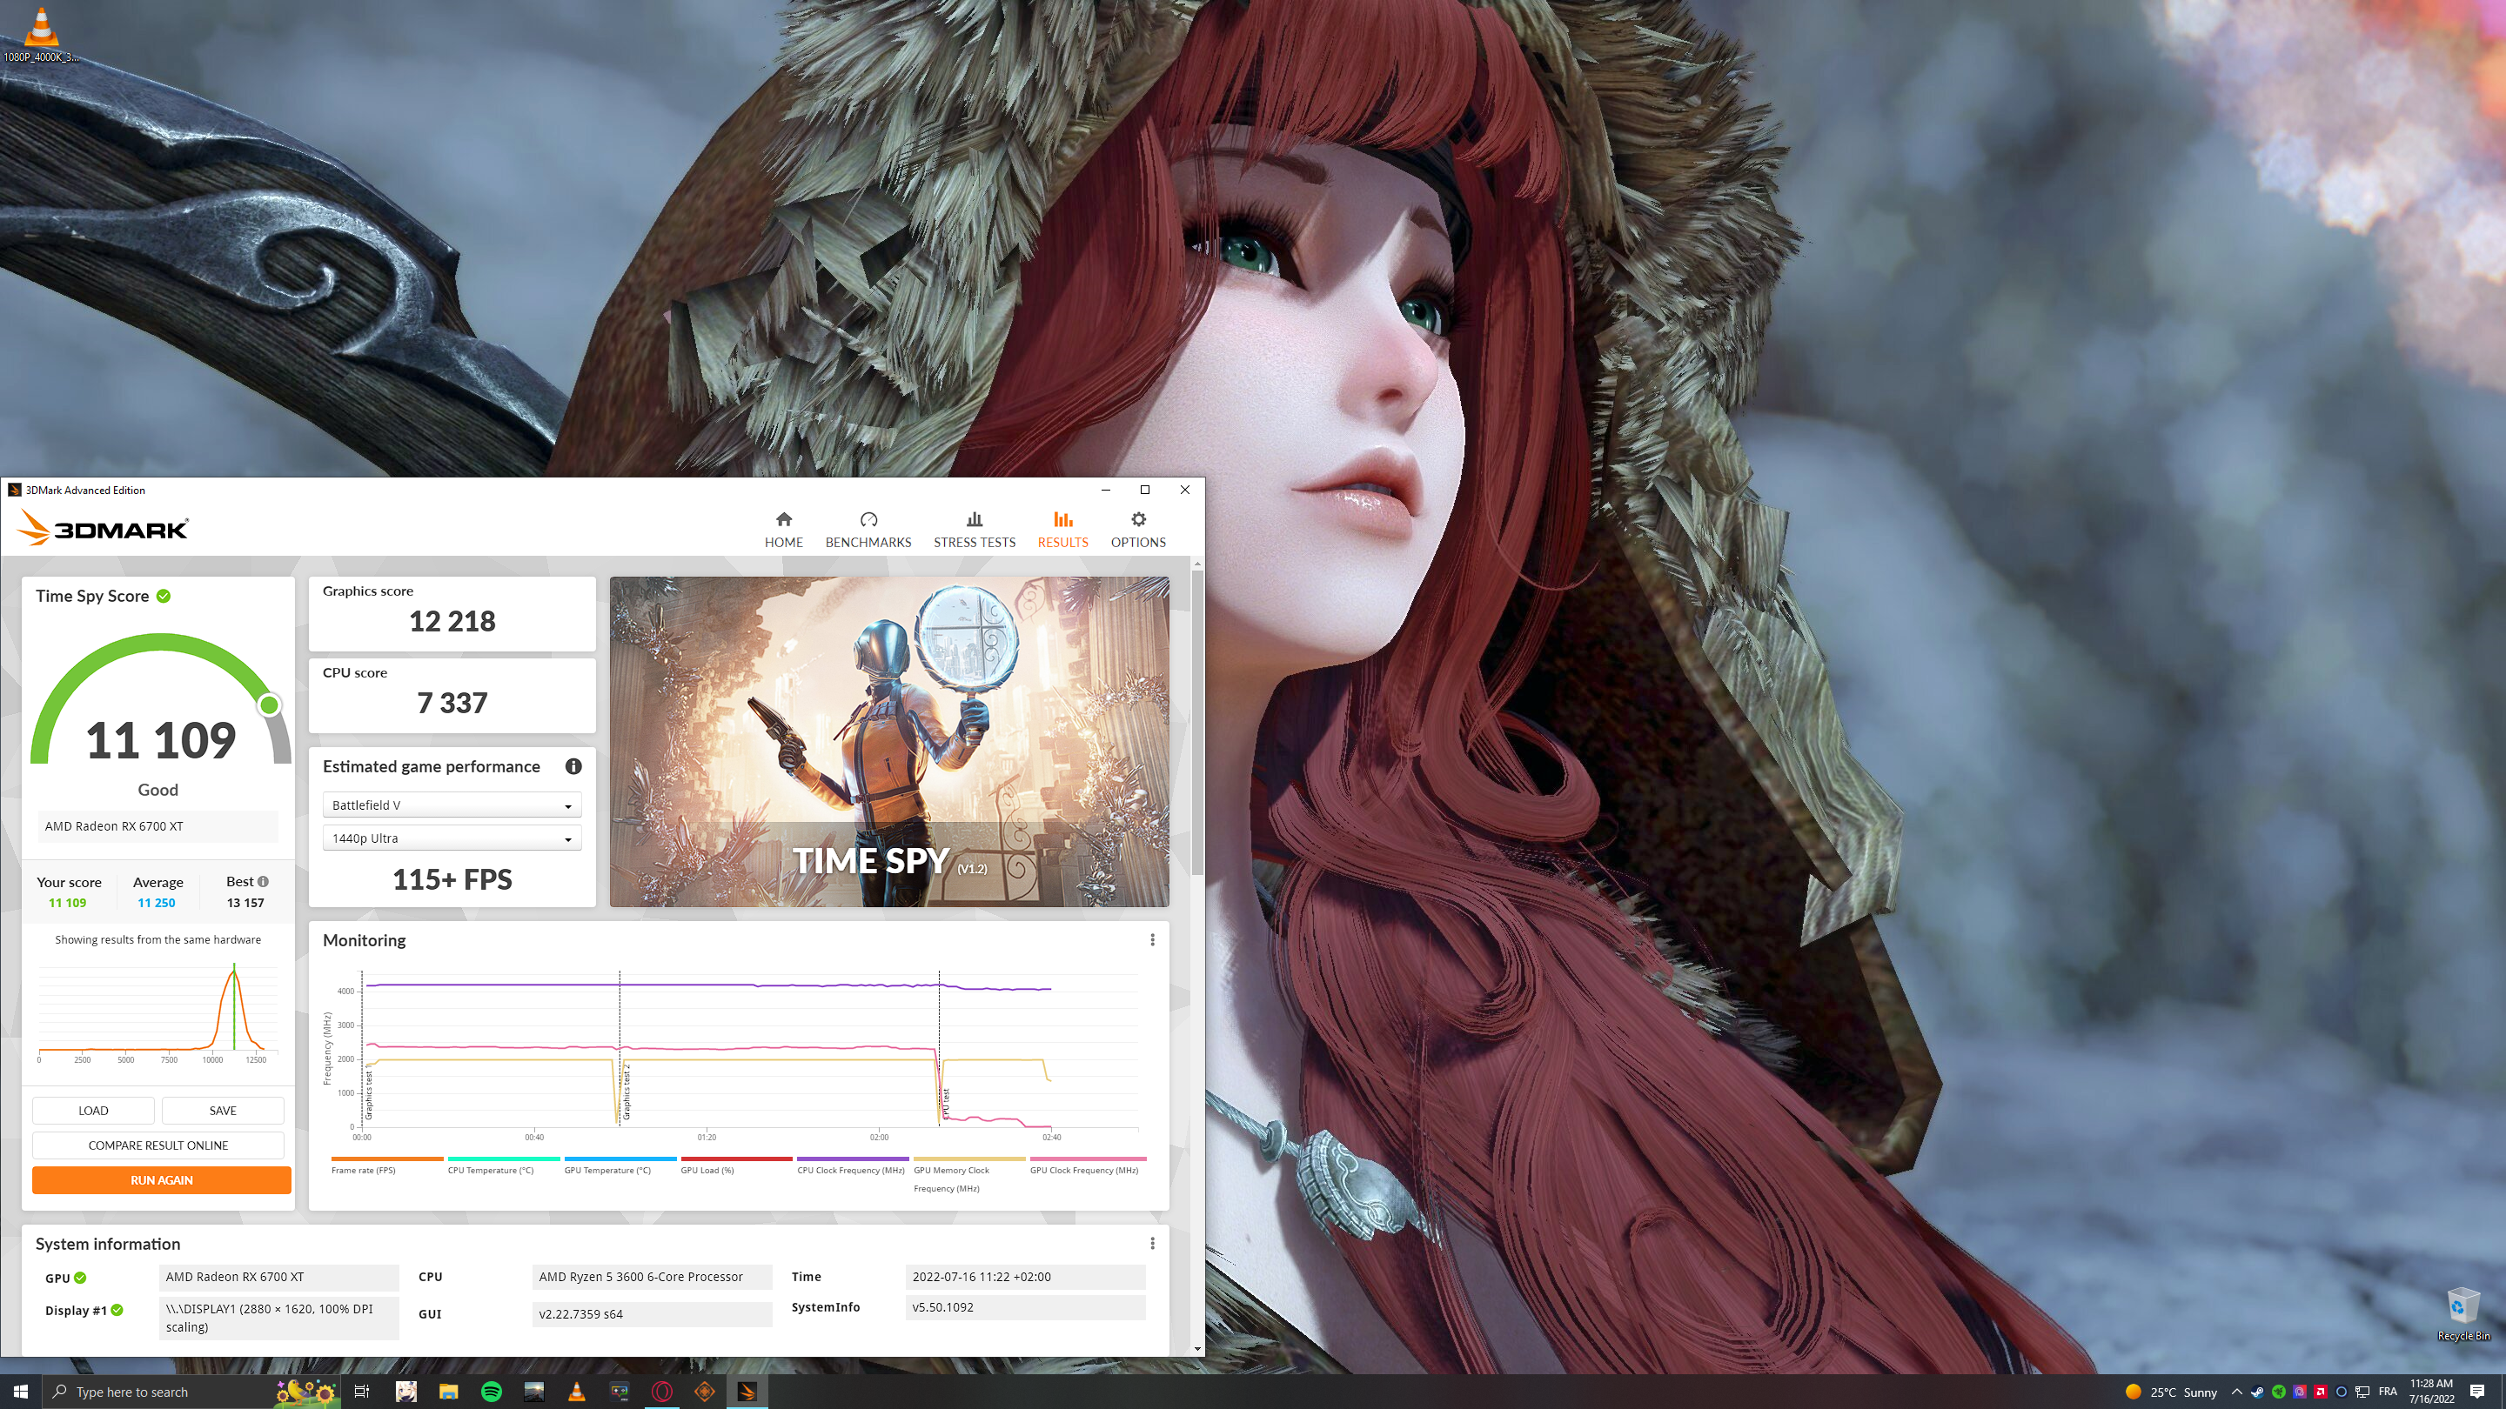The width and height of the screenshot is (2506, 1409).
Task: Click the GUI version v2.22.7359 s64
Action: point(652,1313)
